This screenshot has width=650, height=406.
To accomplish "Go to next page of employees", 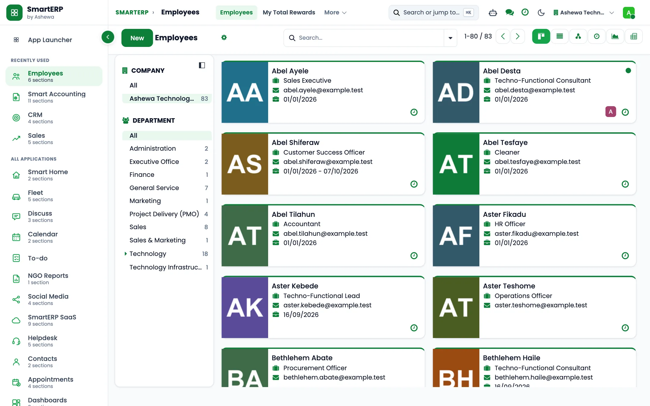I will [x=518, y=36].
